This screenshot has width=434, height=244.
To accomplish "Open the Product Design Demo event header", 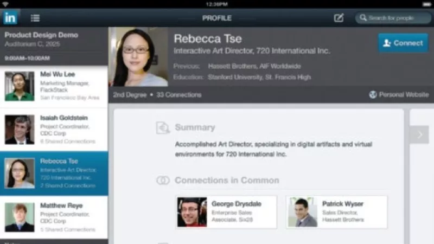I will [x=54, y=39].
